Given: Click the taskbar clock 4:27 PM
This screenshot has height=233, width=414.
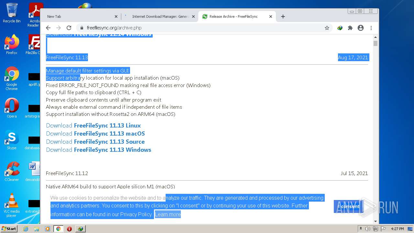Looking at the screenshot, I should coord(397,229).
